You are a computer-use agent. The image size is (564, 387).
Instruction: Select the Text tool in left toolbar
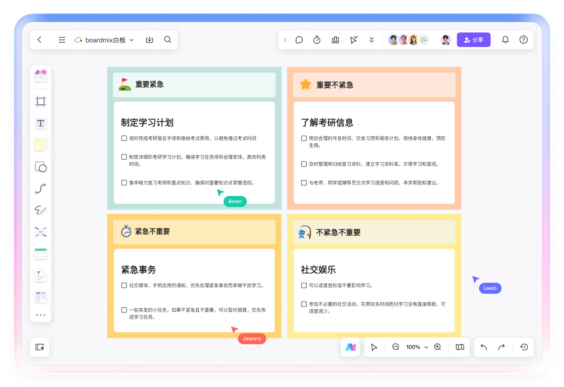41,123
